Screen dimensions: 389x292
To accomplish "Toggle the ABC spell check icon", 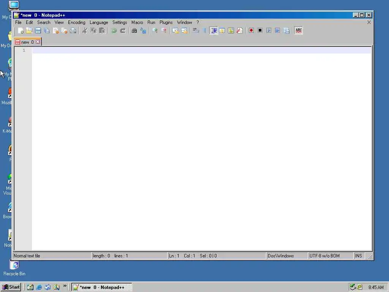I will pyautogui.click(x=299, y=30).
